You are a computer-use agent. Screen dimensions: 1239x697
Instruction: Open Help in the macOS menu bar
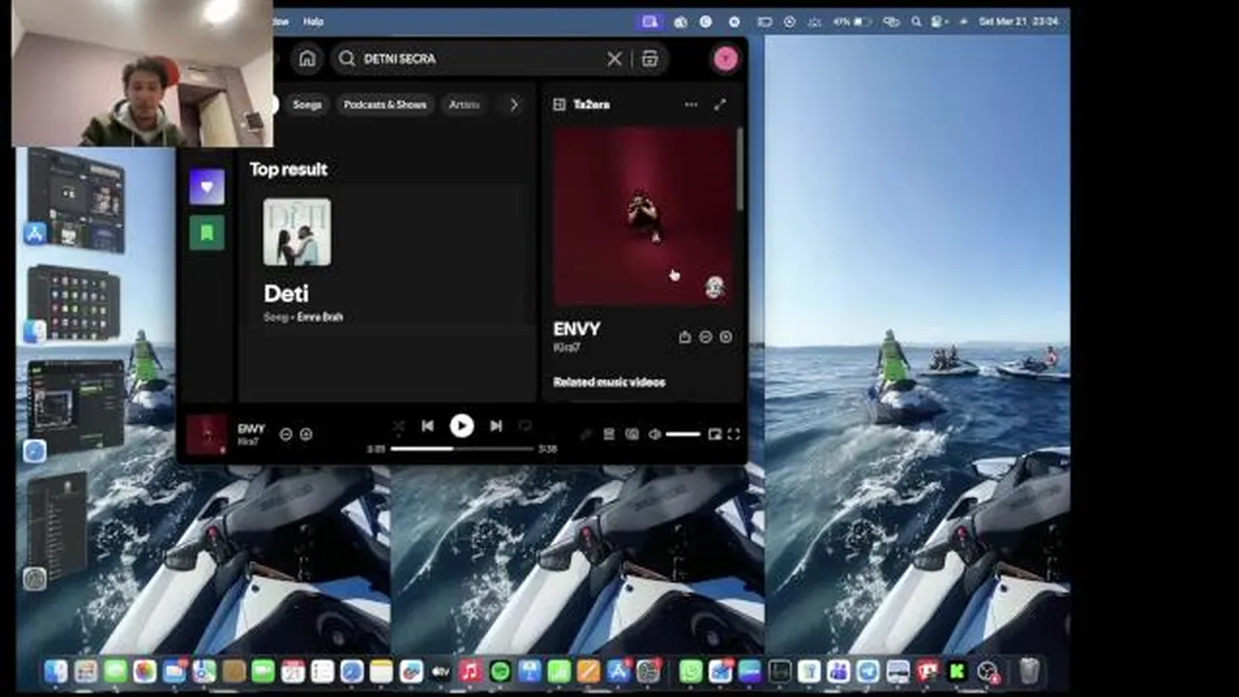(x=314, y=21)
